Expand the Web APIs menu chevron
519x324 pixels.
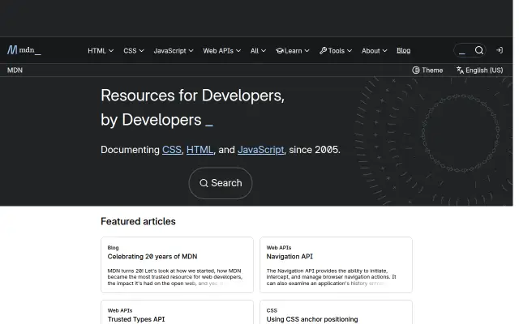coord(238,50)
